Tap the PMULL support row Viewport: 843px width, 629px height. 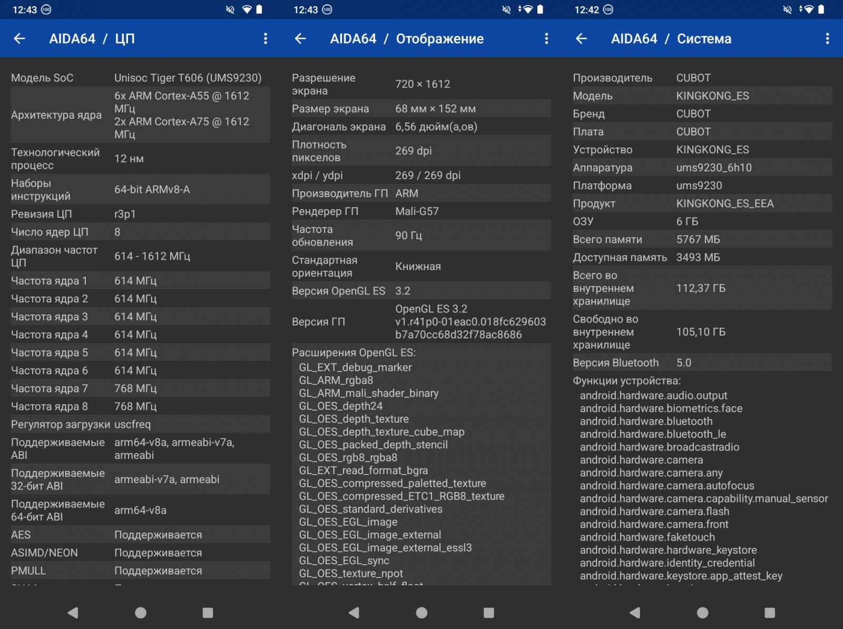point(140,571)
